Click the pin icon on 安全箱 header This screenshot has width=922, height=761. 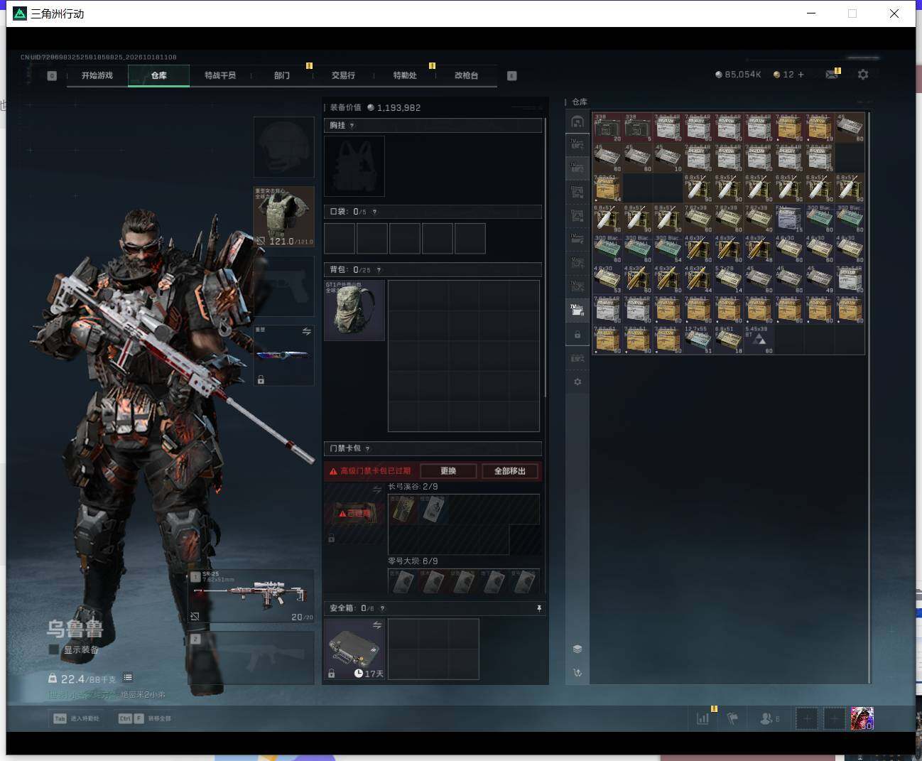pos(539,608)
